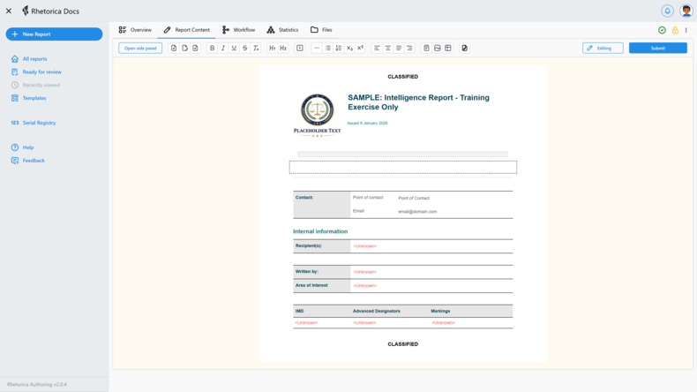Click the text block icon before image icon
This screenshot has height=392, width=697.
click(426, 48)
